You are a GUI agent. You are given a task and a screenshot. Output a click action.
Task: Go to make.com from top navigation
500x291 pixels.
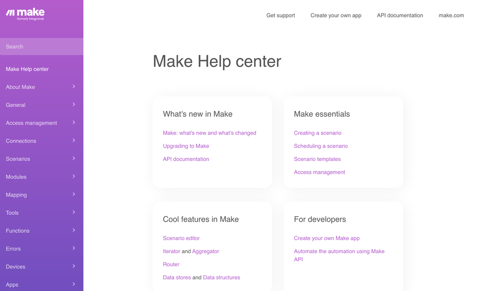click(451, 16)
